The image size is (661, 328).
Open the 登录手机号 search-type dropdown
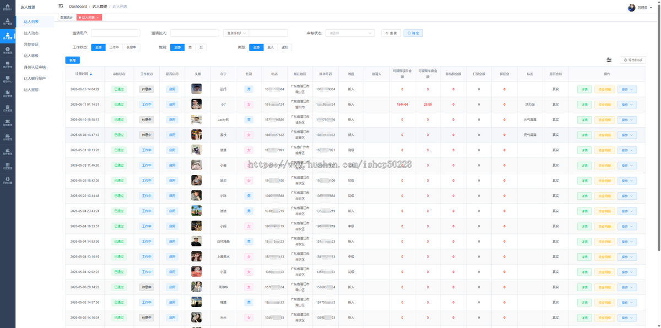[237, 33]
